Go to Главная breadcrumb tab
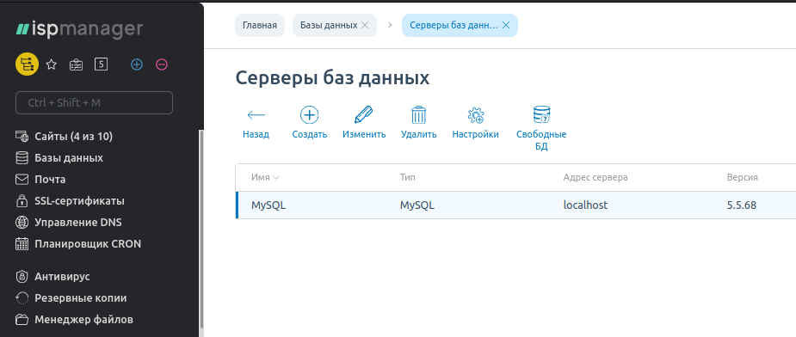The height and width of the screenshot is (337, 796). (x=260, y=26)
